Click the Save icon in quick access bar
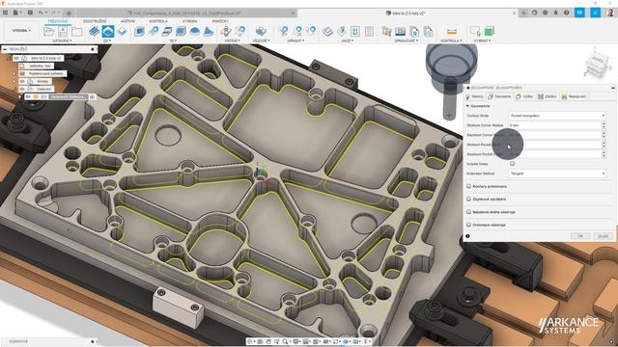Viewport: 618px width, 347px height. 30,13
